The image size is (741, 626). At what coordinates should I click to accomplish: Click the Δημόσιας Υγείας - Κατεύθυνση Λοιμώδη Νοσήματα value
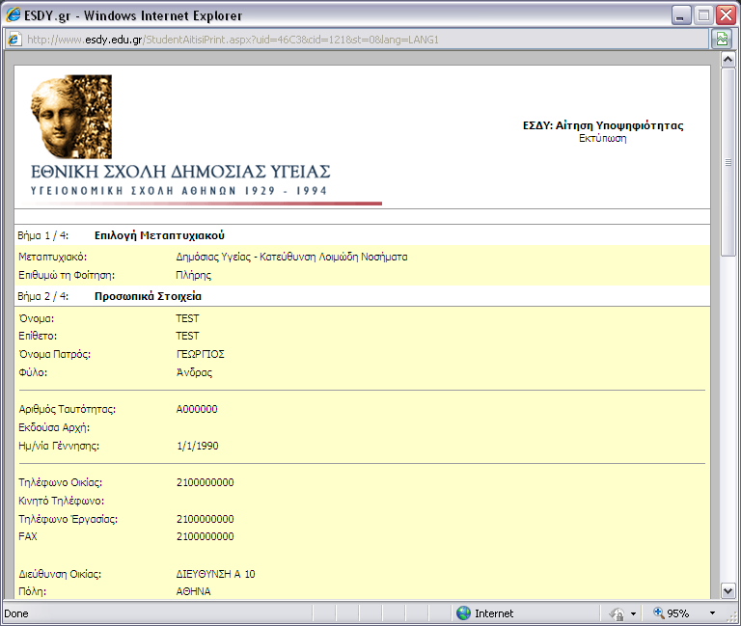(x=291, y=257)
